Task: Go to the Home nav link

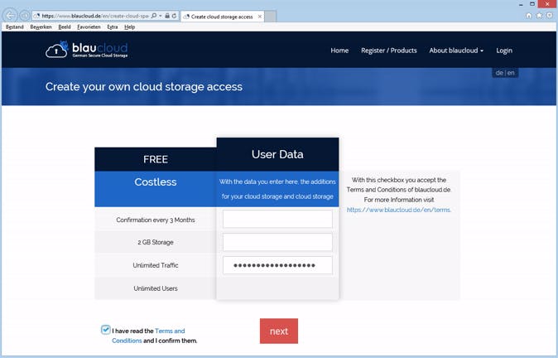Action: click(339, 51)
